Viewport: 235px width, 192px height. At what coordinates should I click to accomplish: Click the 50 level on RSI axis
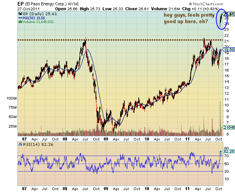[x=227, y=164]
